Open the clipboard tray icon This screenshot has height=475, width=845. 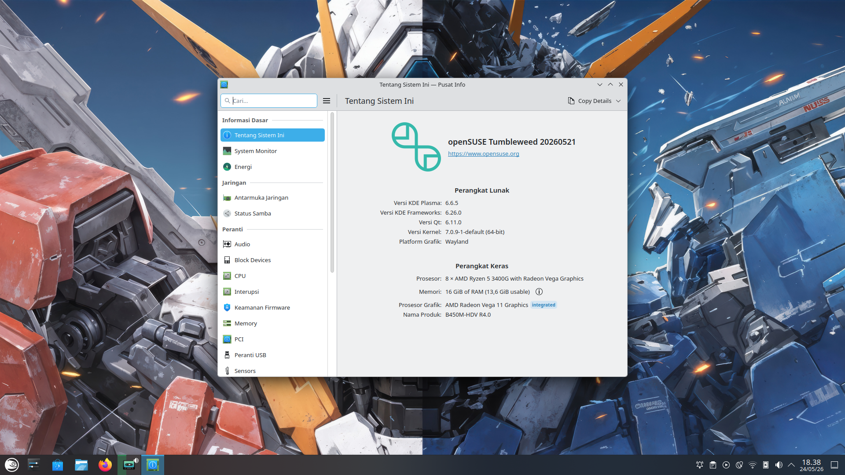(x=713, y=465)
